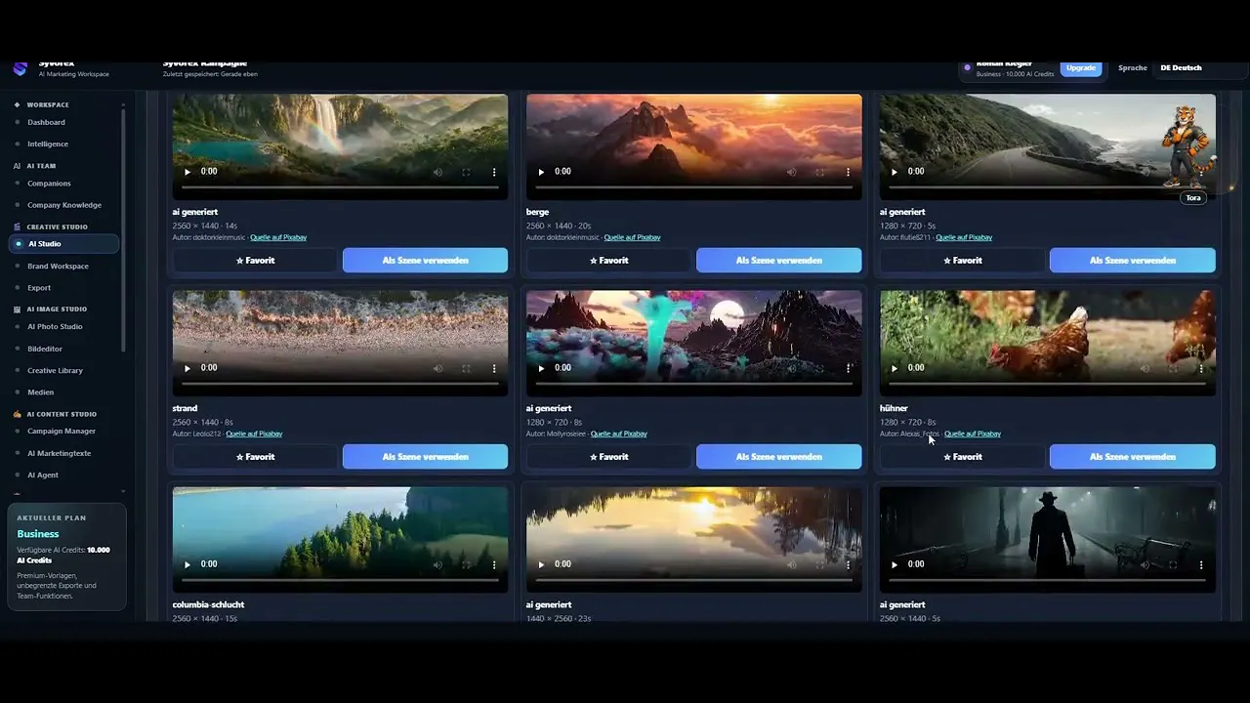Play the columbia-schlucht video
The image size is (1250, 703).
pos(187,564)
